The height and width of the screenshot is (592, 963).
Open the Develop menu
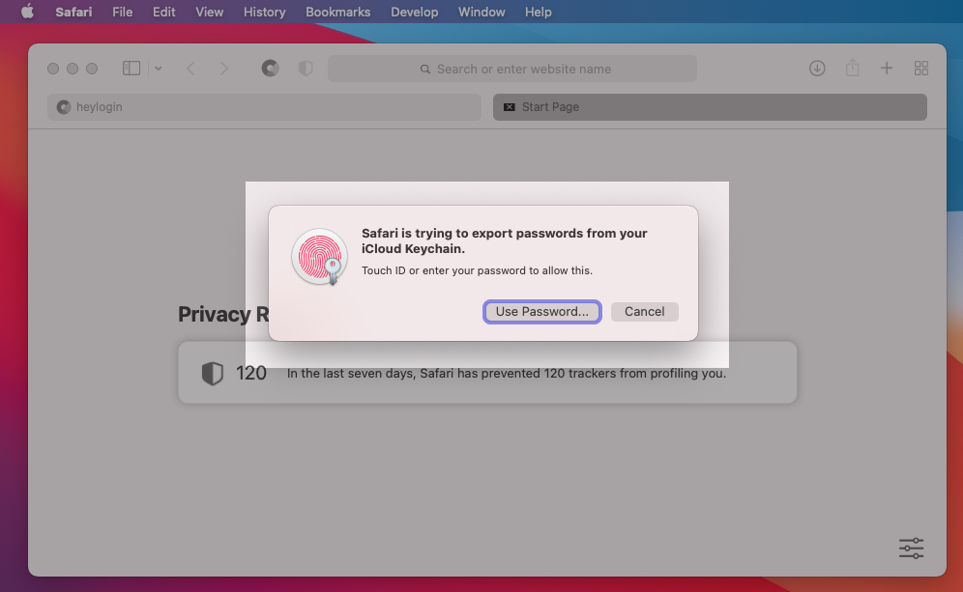coord(415,12)
